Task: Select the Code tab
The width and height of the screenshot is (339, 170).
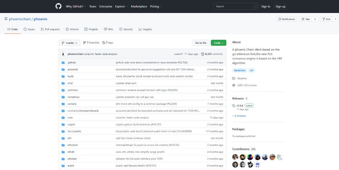Action: tap(12, 29)
